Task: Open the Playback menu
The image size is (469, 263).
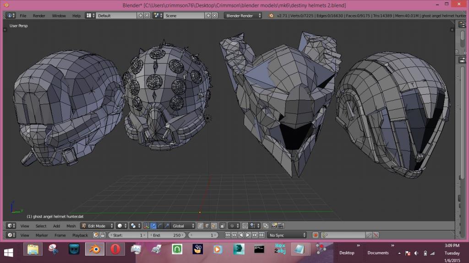Action: click(80, 235)
